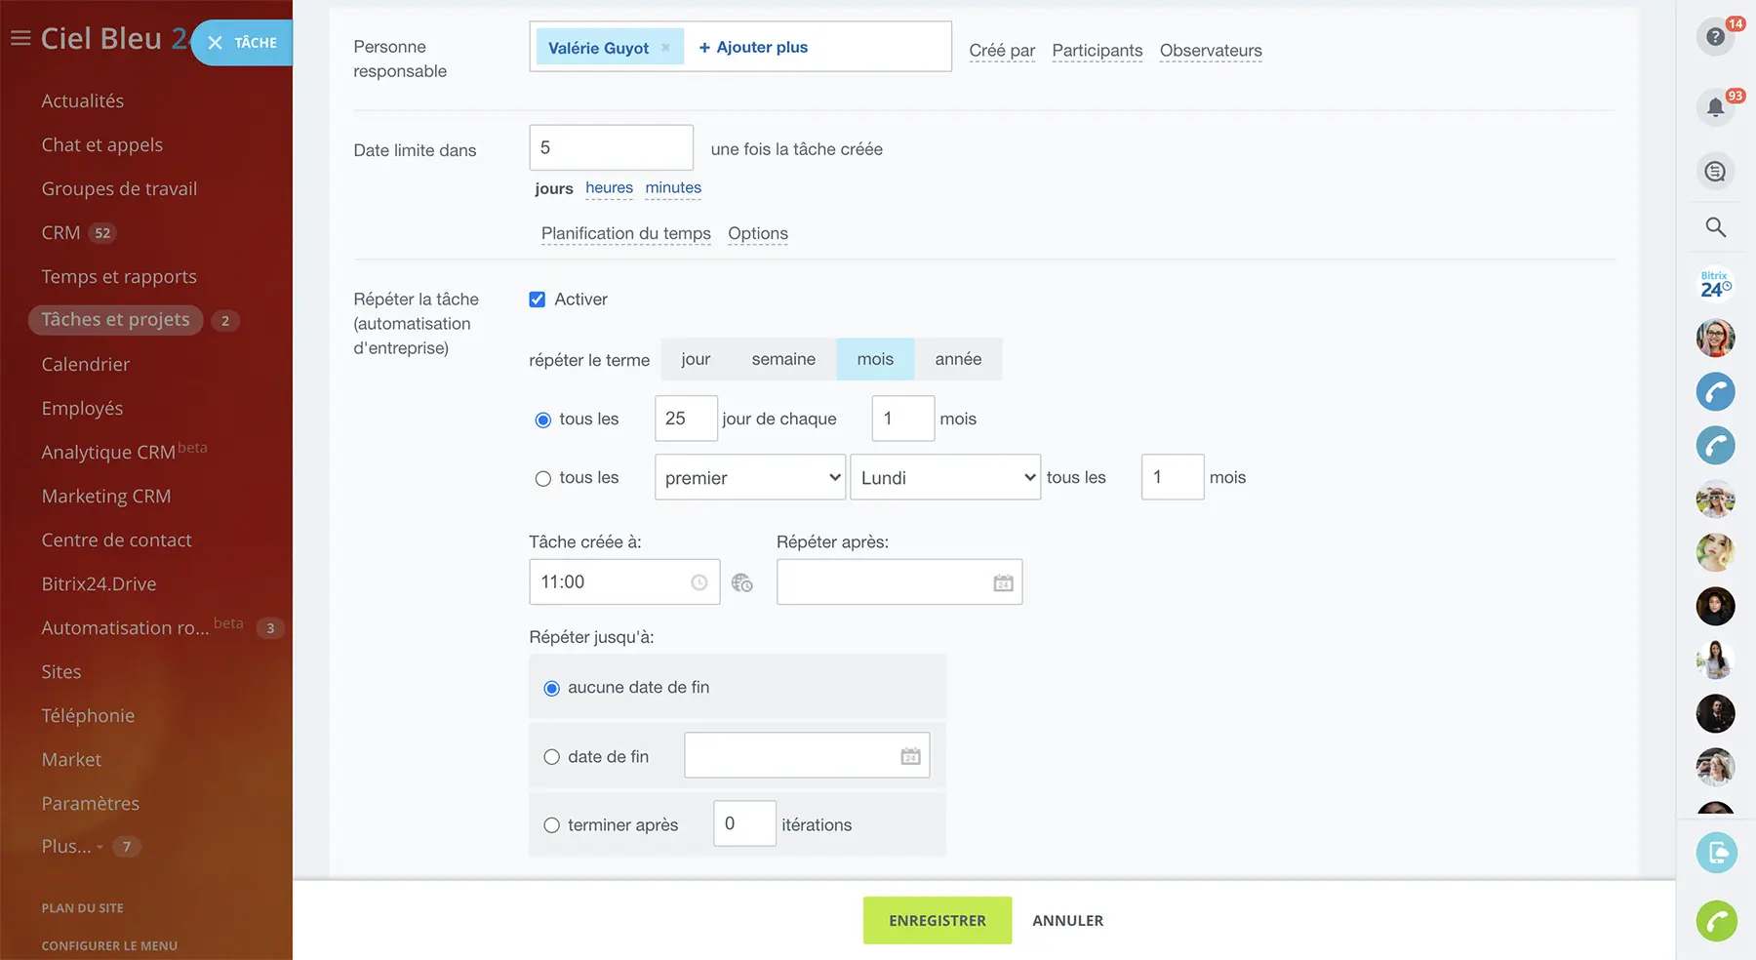This screenshot has height=960, width=1756.
Task: Remove Valérie Guyot from responsible person
Action: (x=666, y=48)
